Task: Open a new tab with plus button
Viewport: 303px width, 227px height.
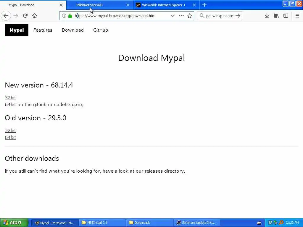Action: 204,5
